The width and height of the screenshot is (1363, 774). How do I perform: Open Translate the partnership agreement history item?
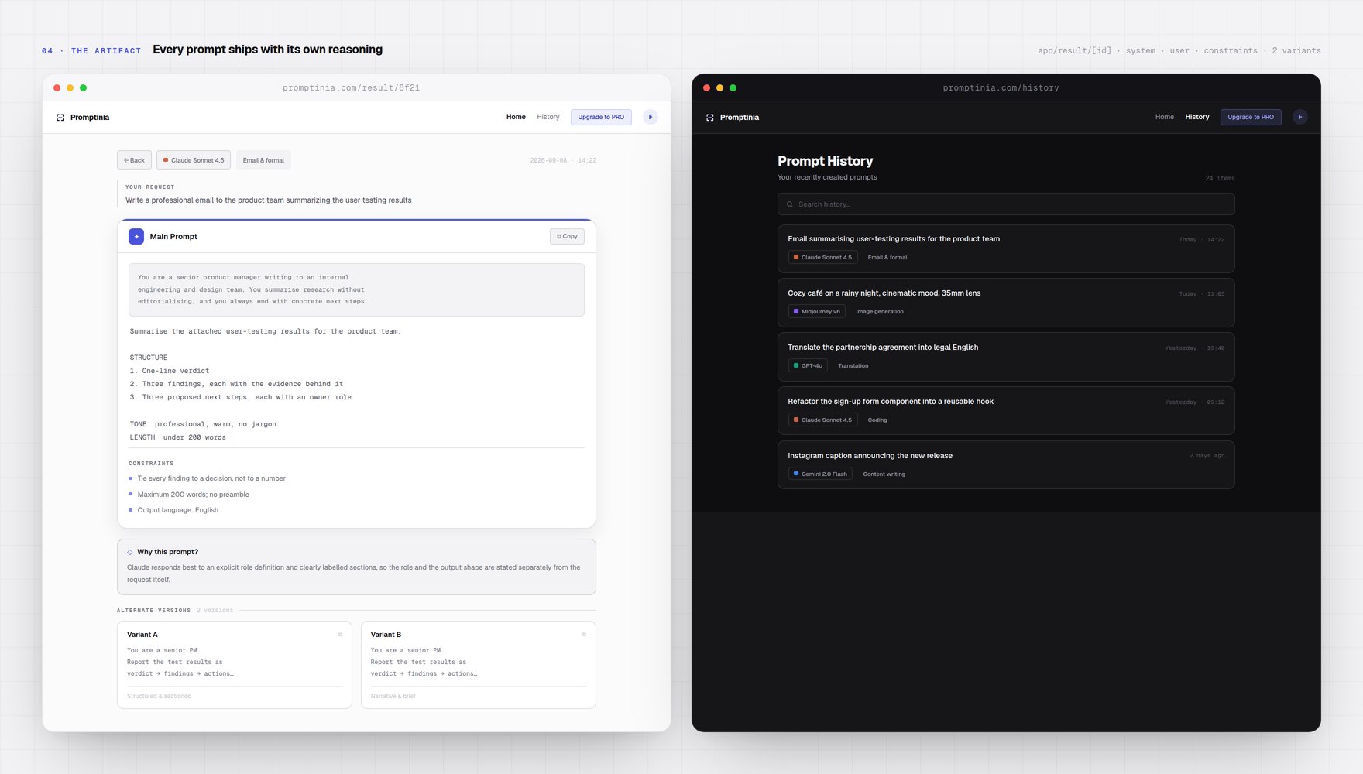(x=1006, y=357)
